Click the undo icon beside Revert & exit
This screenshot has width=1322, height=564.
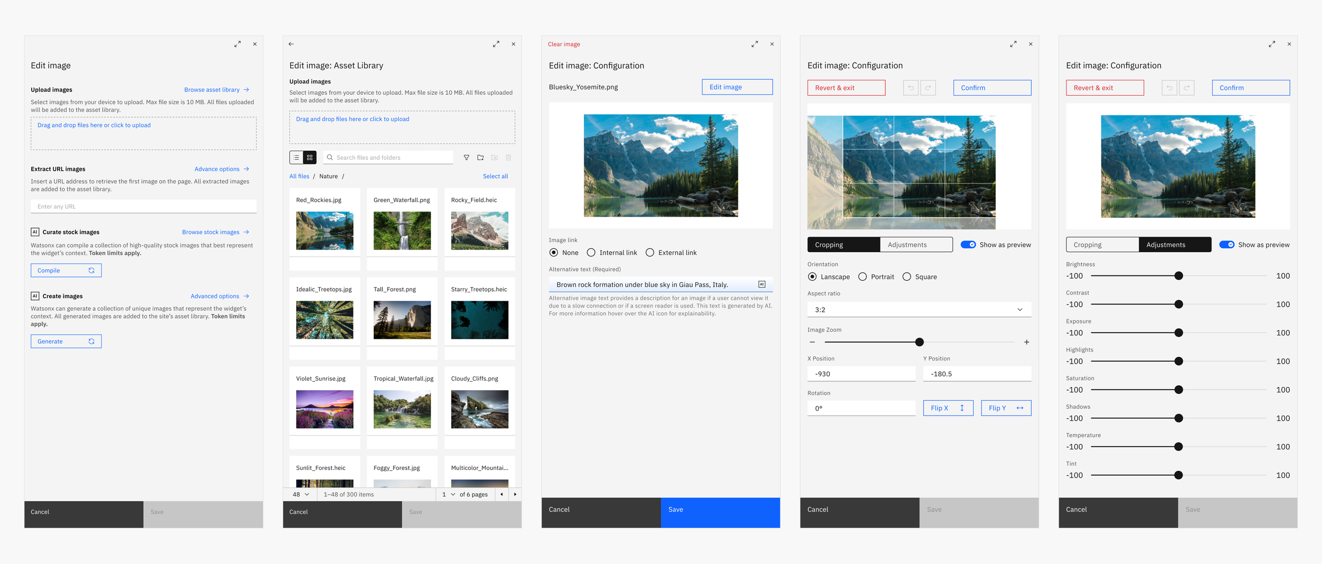(x=911, y=88)
